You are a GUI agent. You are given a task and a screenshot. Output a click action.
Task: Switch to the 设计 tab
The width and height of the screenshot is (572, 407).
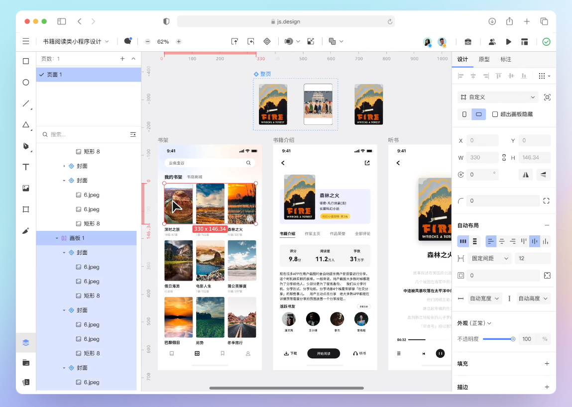click(x=462, y=59)
